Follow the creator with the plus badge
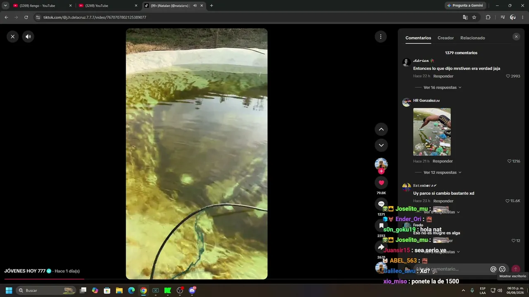The width and height of the screenshot is (529, 297). coord(381,171)
